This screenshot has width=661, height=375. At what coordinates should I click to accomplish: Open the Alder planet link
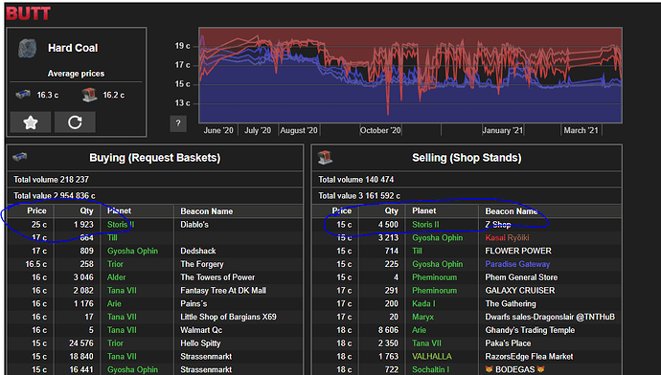pyautogui.click(x=116, y=277)
